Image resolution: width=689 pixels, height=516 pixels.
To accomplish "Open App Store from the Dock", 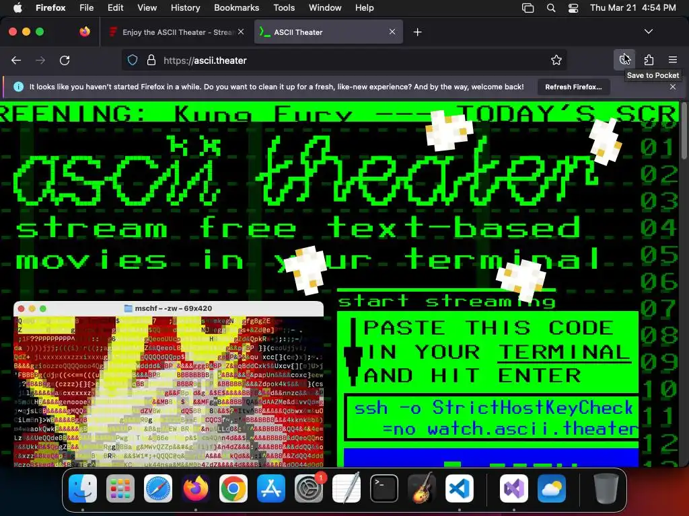I will coord(271,488).
